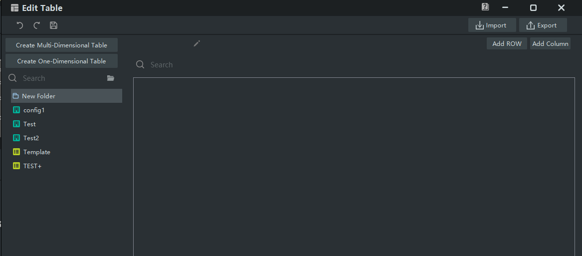Select the Test2 table entry

[x=31, y=138]
